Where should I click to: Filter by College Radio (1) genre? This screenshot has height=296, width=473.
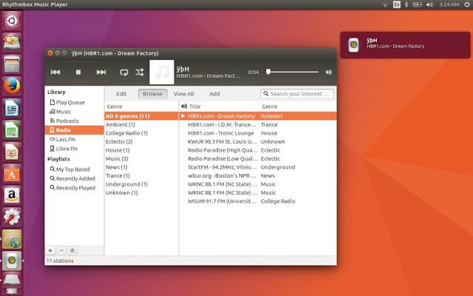141,133
